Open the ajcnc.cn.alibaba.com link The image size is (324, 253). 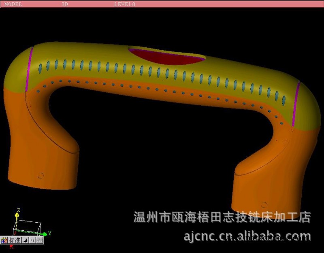247,236
